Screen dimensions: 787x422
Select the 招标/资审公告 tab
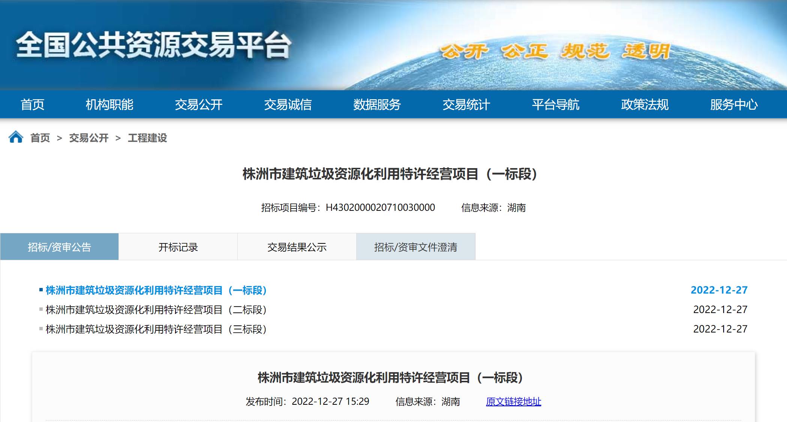(x=59, y=247)
